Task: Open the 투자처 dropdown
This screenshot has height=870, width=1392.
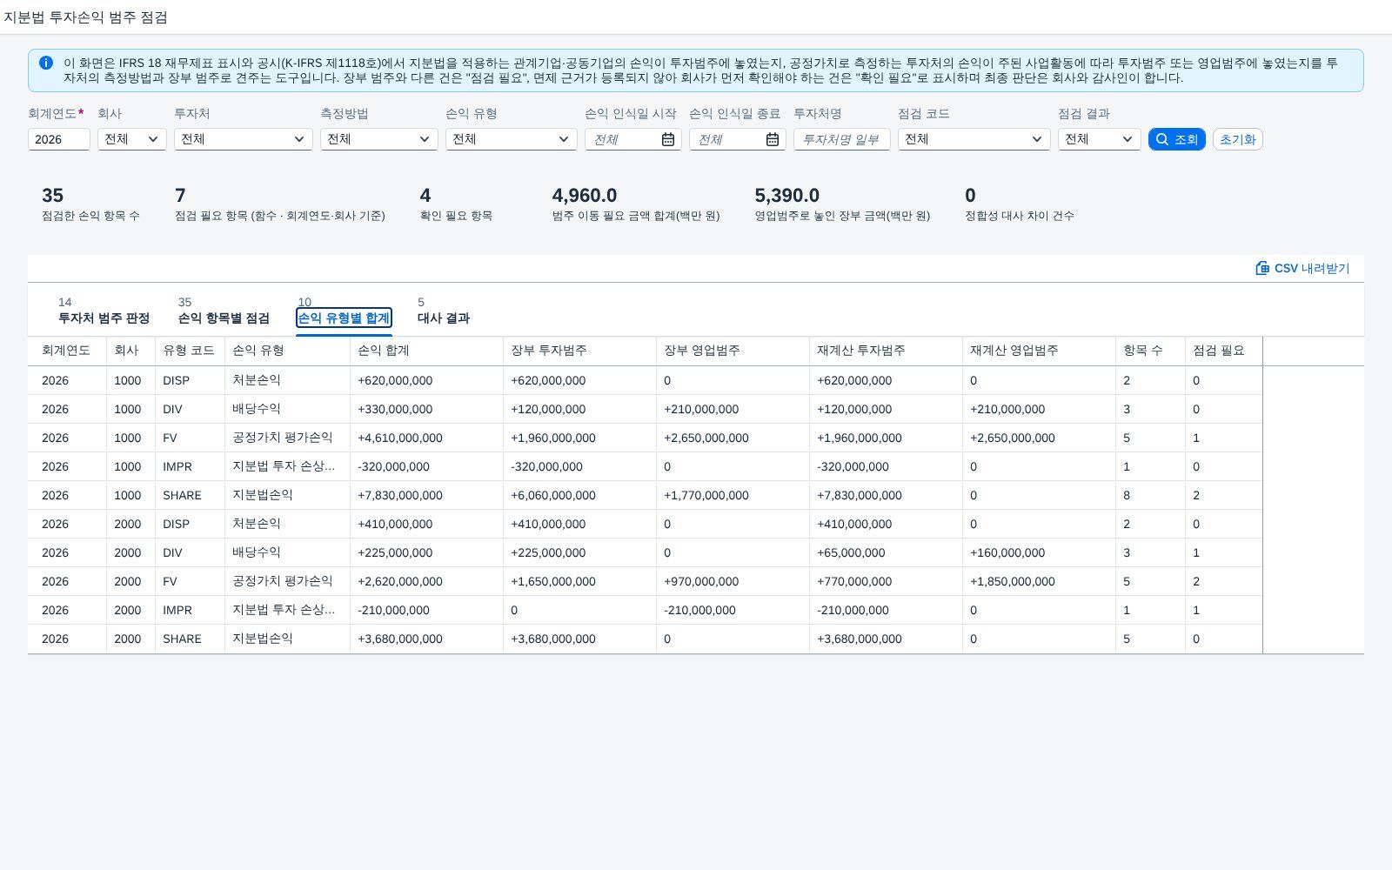Action: coord(244,139)
